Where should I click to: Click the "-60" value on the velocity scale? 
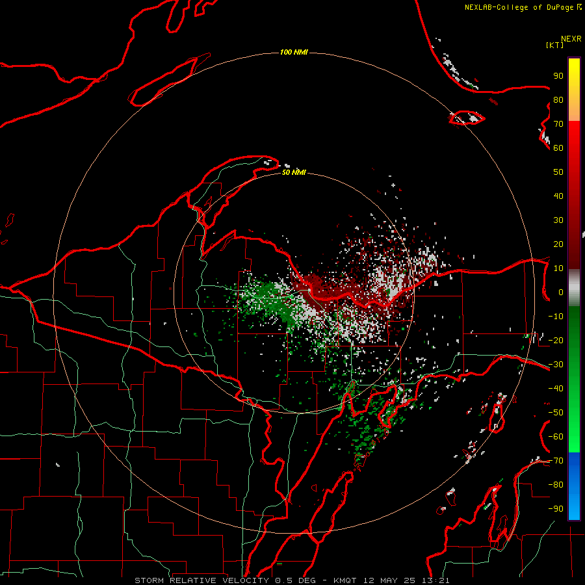click(x=556, y=437)
